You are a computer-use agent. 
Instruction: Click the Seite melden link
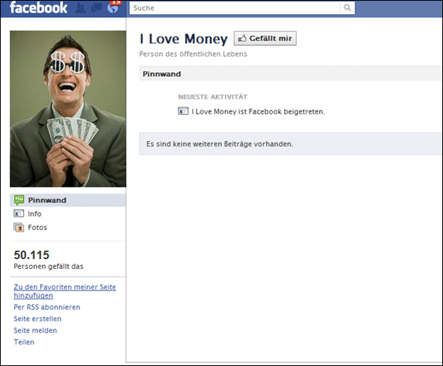click(35, 330)
